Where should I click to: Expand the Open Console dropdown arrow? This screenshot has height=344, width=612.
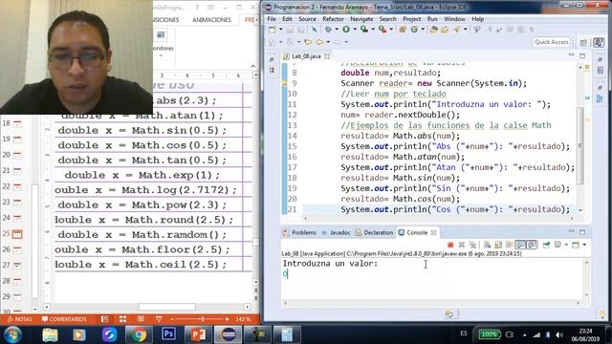[584, 245]
